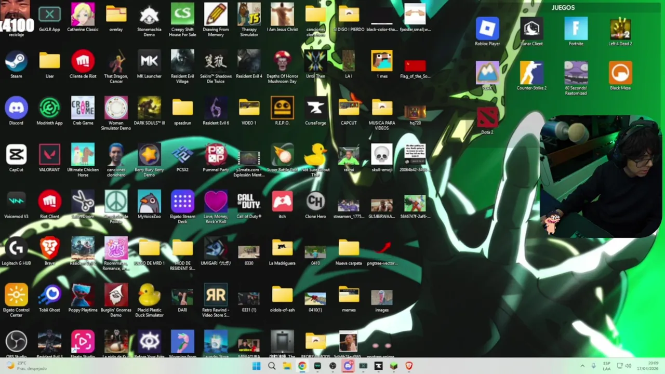Image resolution: width=665 pixels, height=374 pixels.
Task: Open Voicemod V3 shortcut
Action: pos(16,205)
